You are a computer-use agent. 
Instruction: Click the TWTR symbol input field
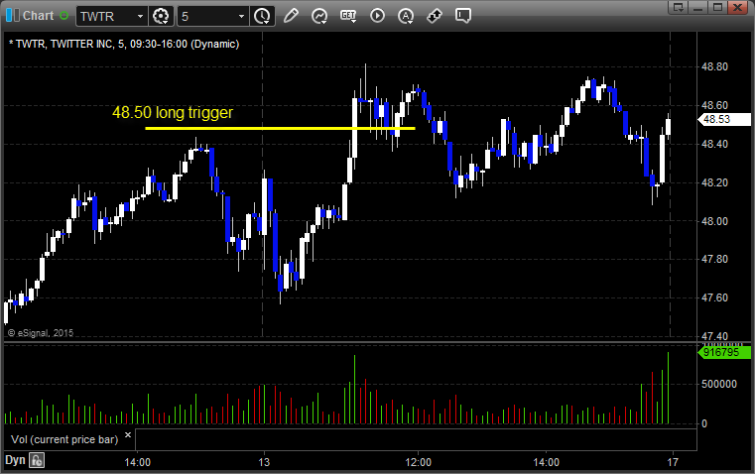point(106,16)
